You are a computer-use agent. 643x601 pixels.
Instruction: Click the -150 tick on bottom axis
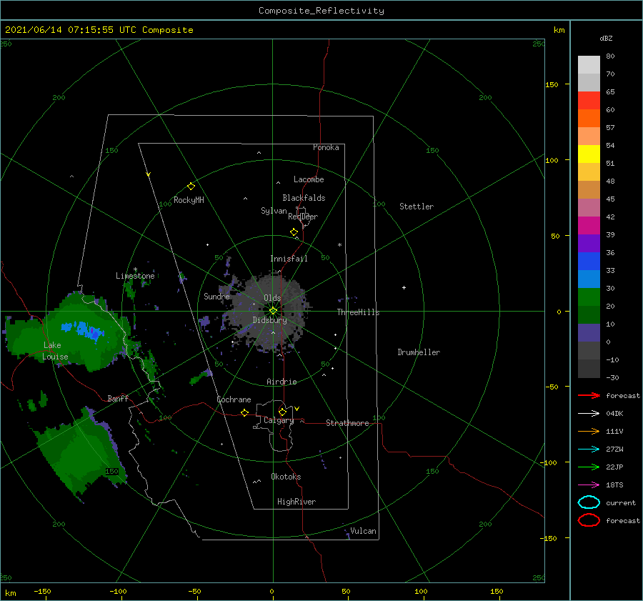(42, 592)
